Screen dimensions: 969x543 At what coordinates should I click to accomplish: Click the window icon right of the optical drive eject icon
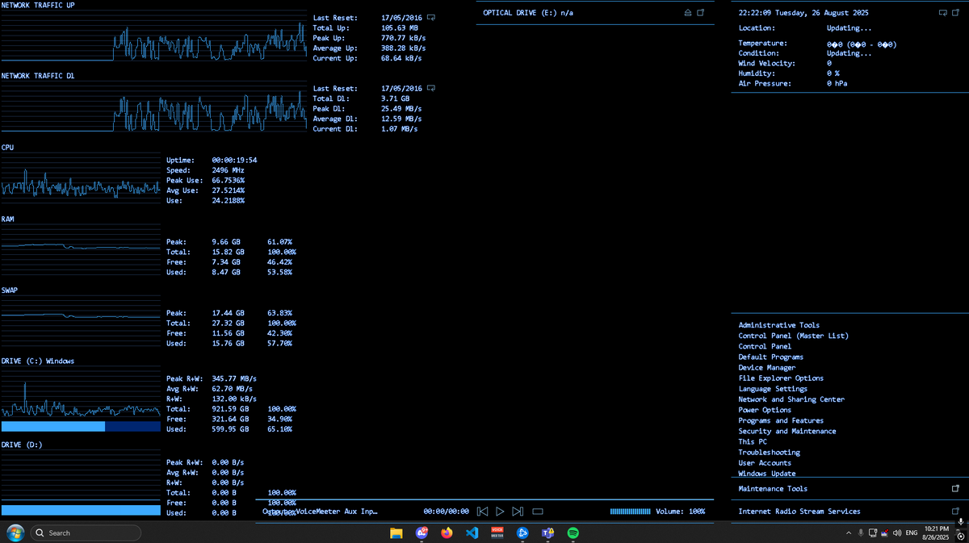tap(700, 13)
